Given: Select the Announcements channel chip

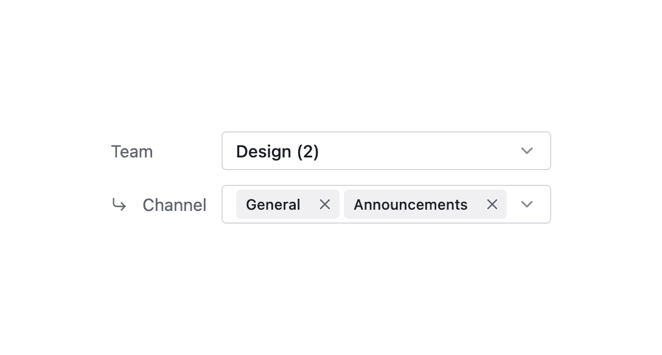Looking at the screenshot, I should pos(411,204).
